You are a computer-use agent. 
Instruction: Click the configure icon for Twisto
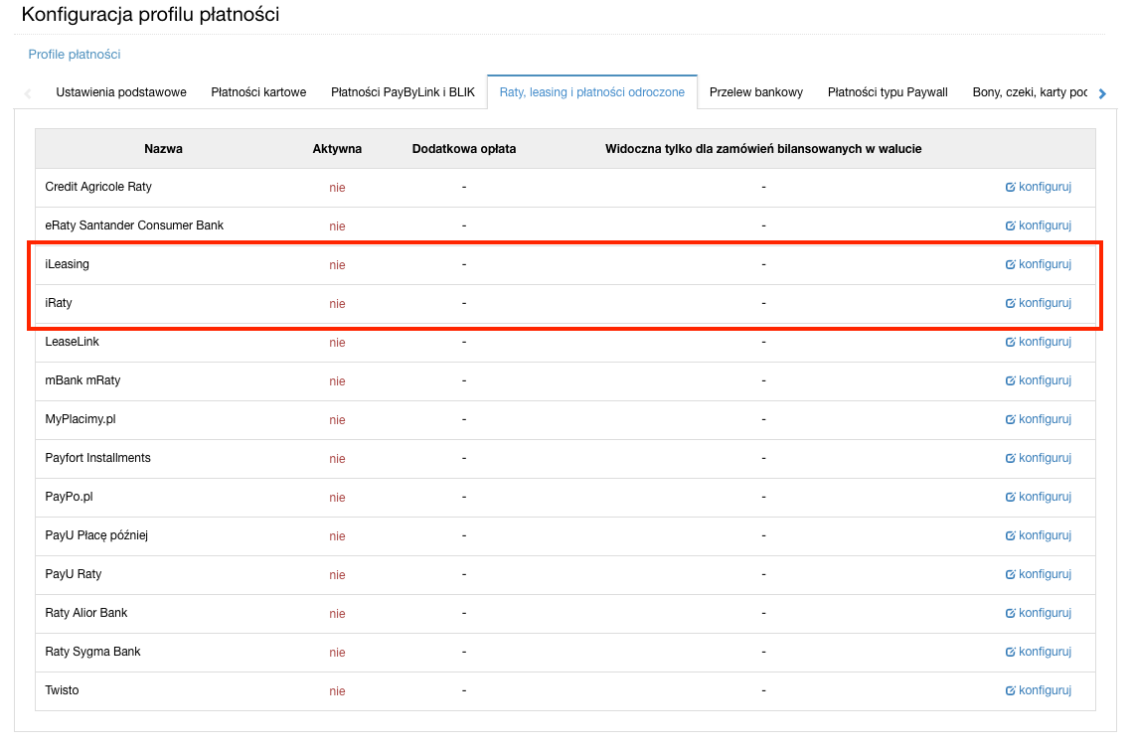click(1010, 690)
